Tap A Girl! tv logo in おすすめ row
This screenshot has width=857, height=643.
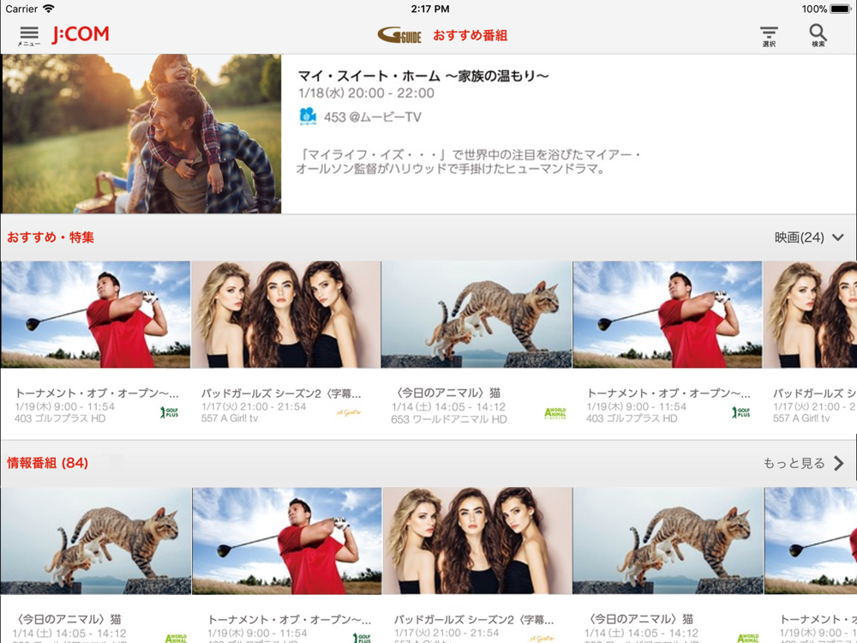(x=349, y=412)
